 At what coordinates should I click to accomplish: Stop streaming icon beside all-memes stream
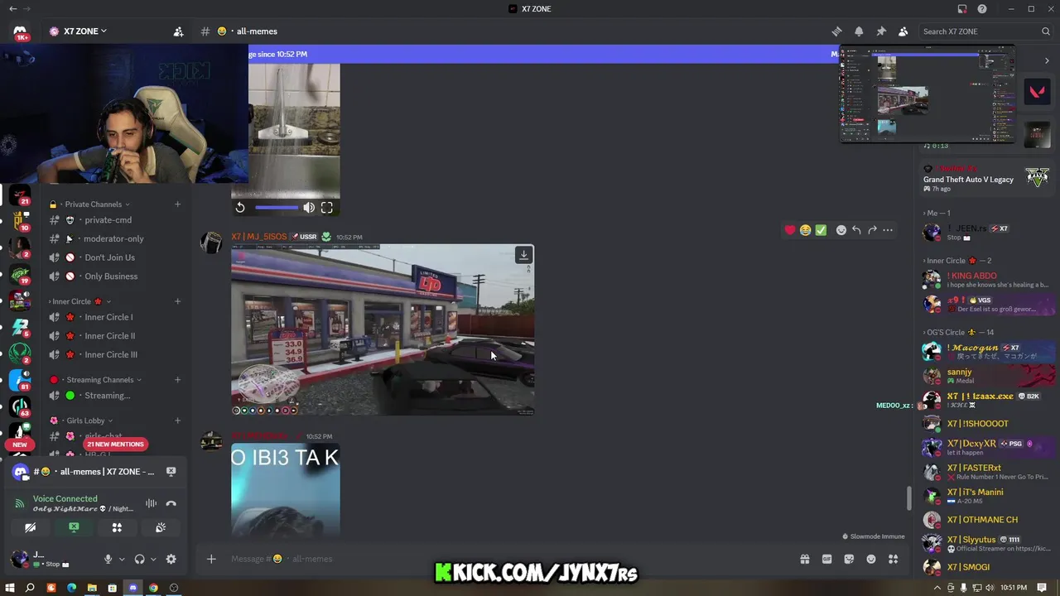(171, 471)
